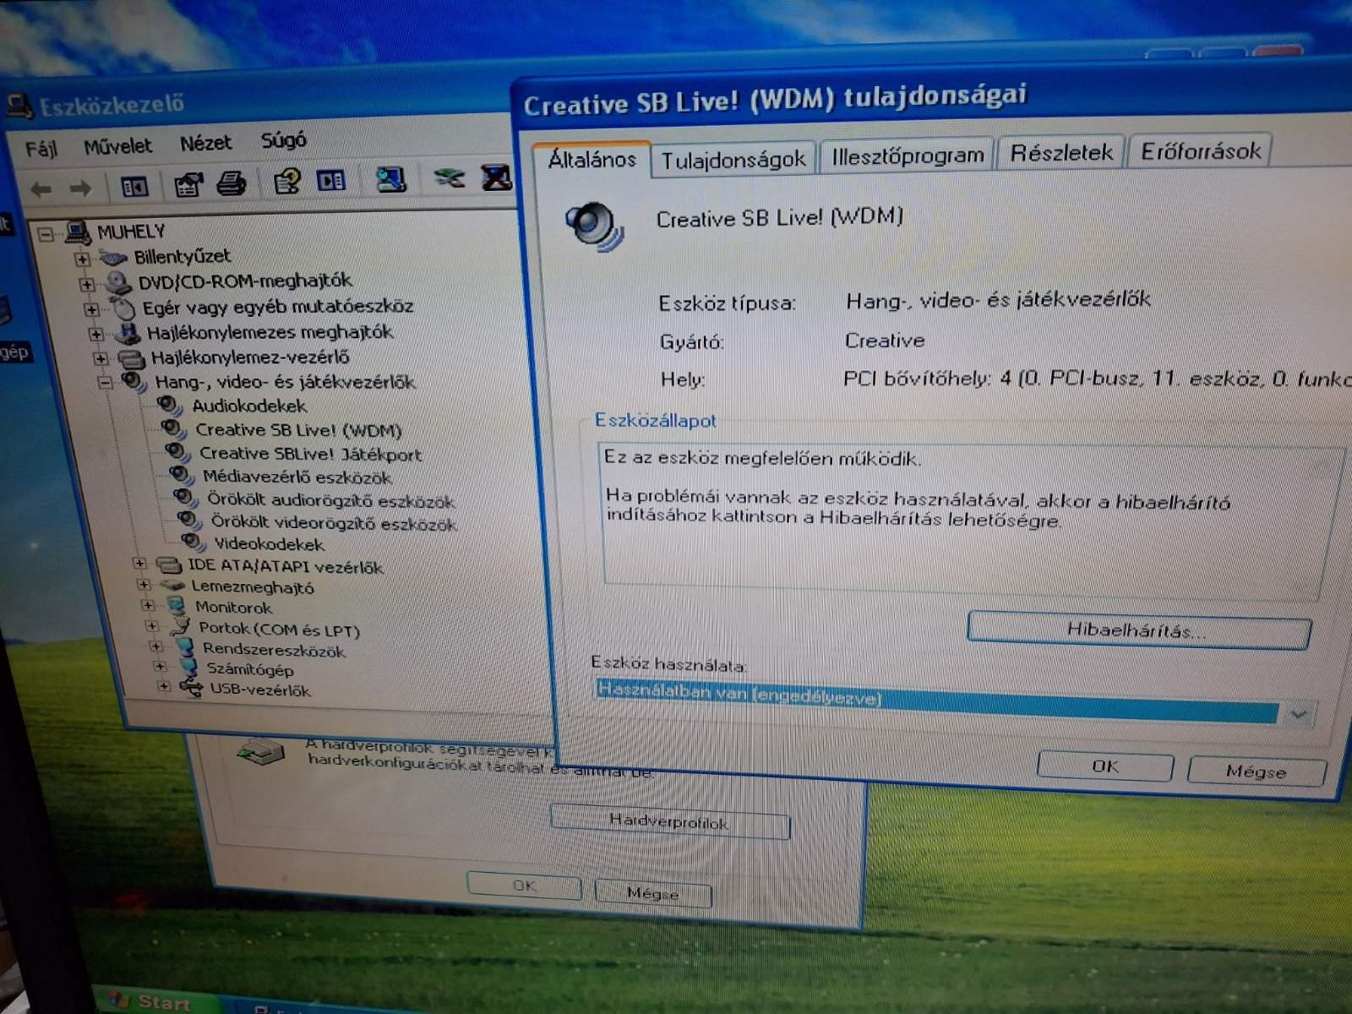Expand the IDE ATA/ATAPI vezérlők node

(x=139, y=564)
